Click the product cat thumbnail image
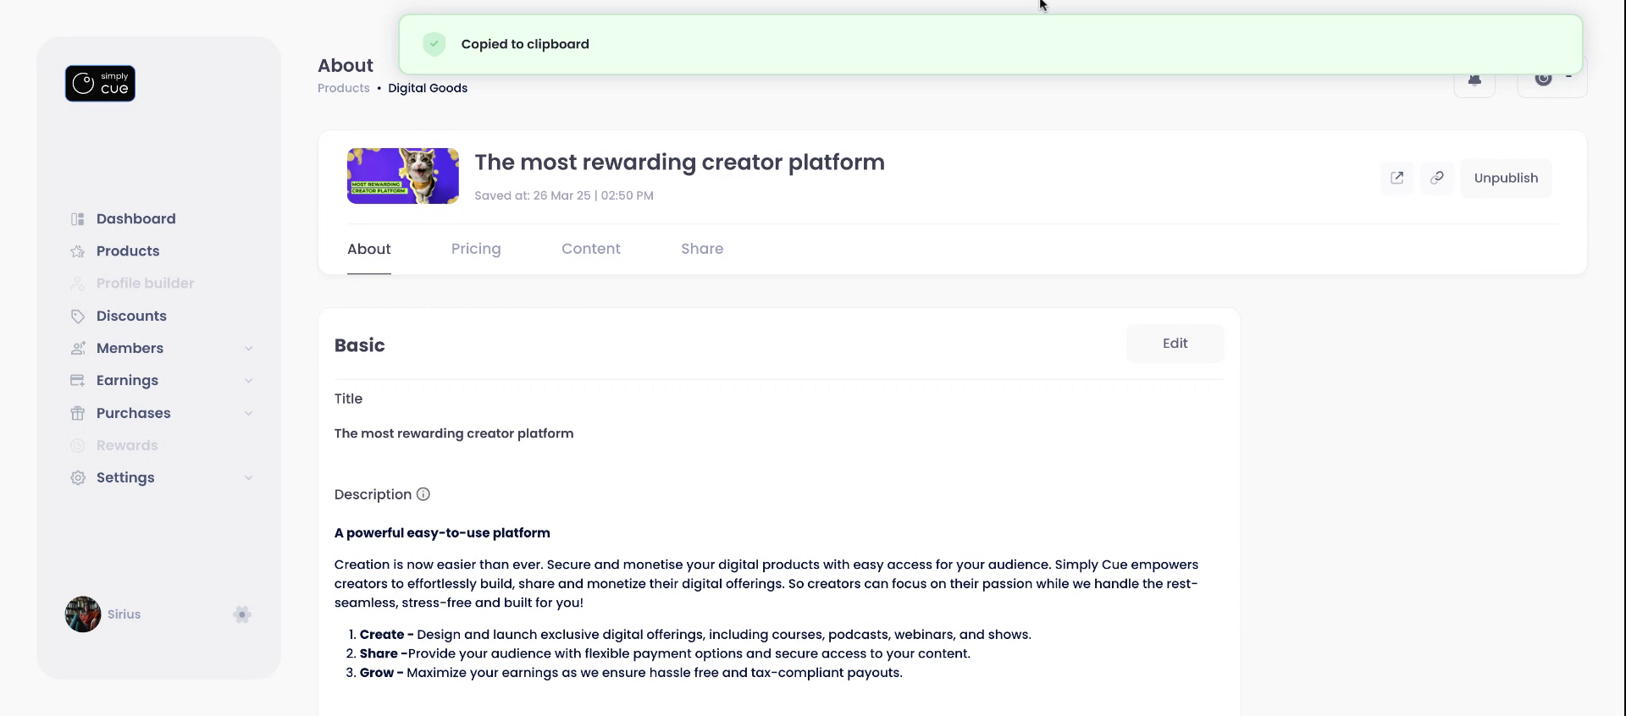The width and height of the screenshot is (1626, 716). pyautogui.click(x=403, y=176)
